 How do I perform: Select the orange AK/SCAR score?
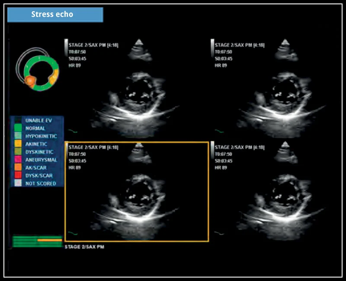(18, 167)
